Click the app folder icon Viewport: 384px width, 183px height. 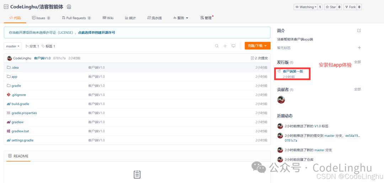pos(9,77)
